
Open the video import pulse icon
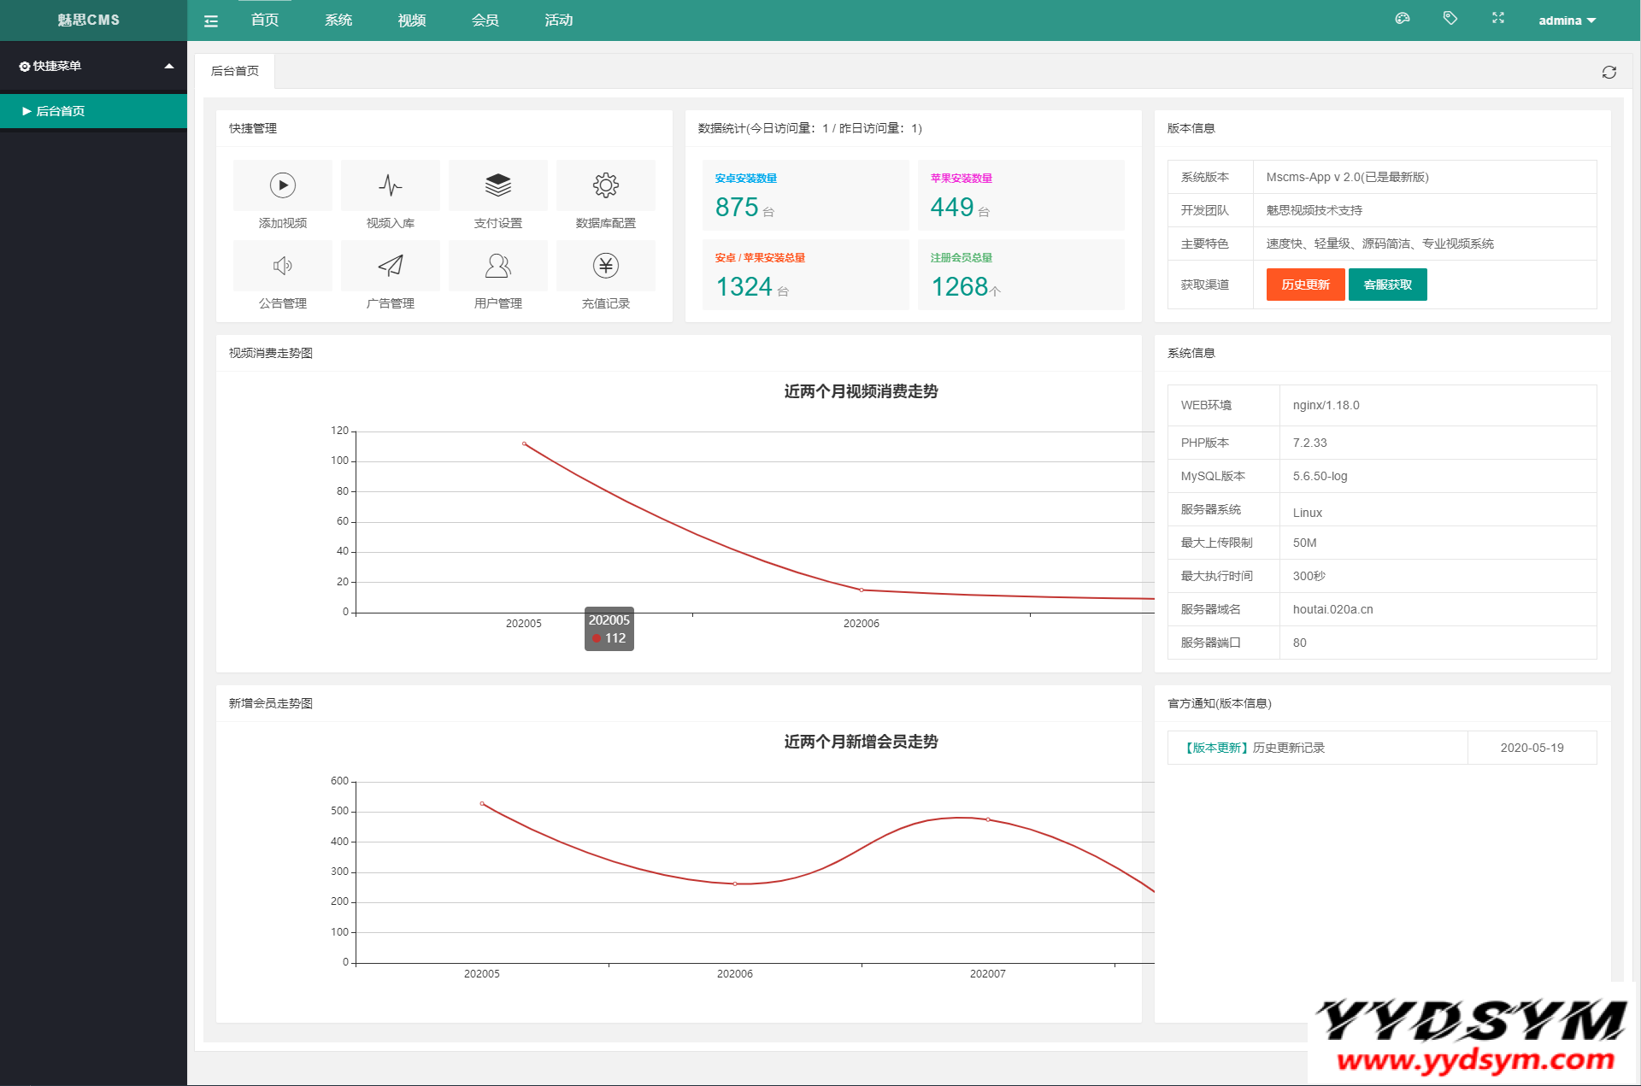pos(391,185)
